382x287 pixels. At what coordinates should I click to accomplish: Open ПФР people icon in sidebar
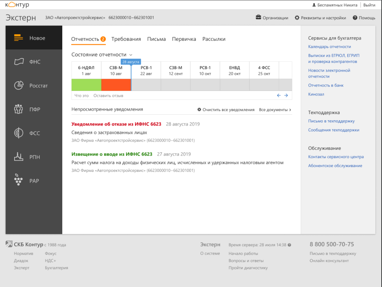pyautogui.click(x=19, y=109)
